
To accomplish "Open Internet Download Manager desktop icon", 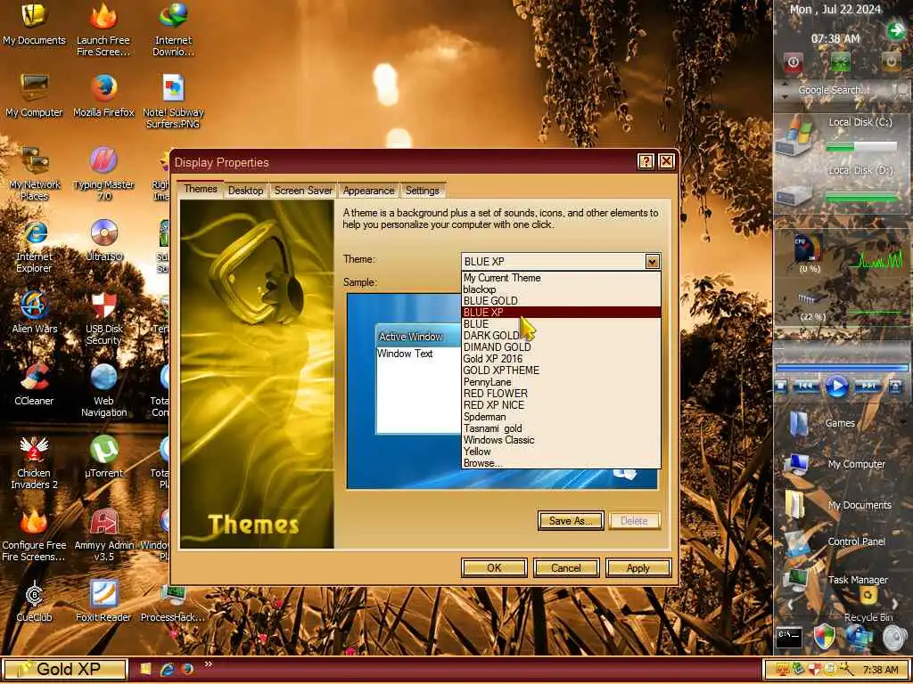I will point(173,29).
